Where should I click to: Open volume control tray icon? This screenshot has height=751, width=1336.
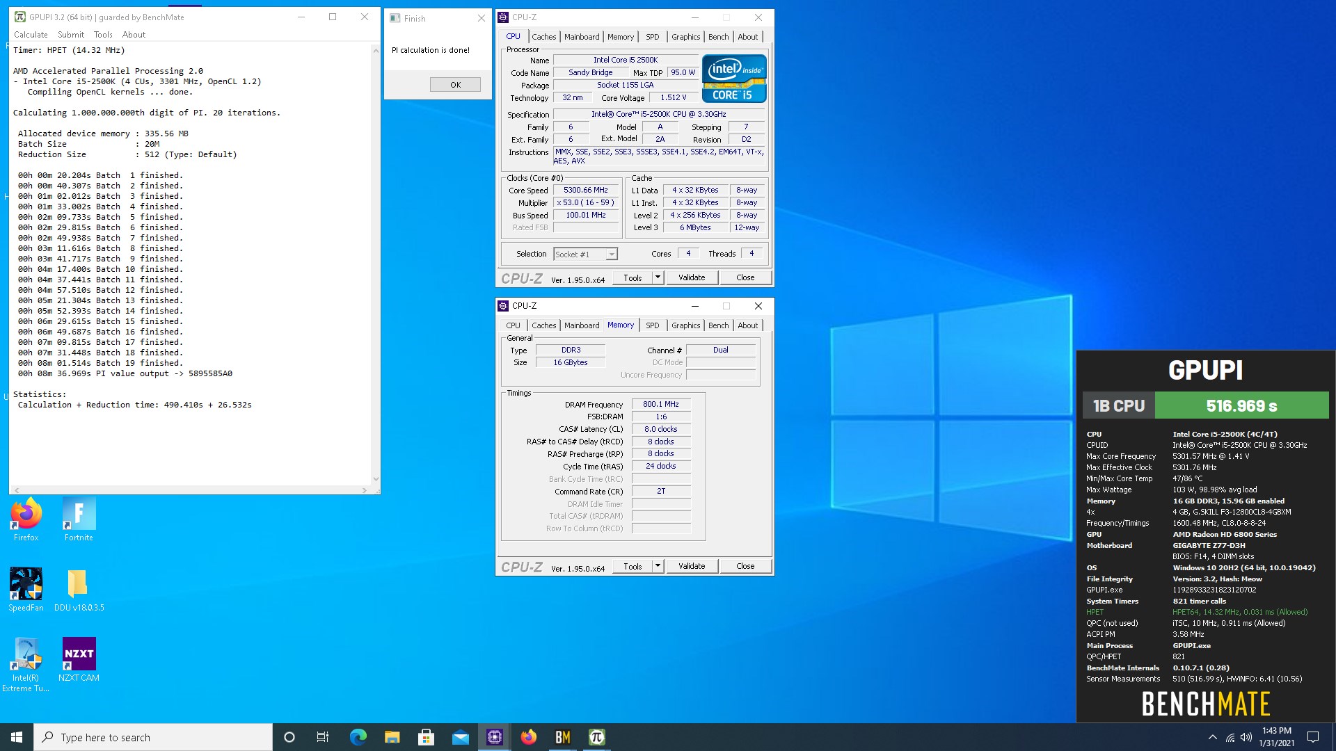[x=1246, y=737]
